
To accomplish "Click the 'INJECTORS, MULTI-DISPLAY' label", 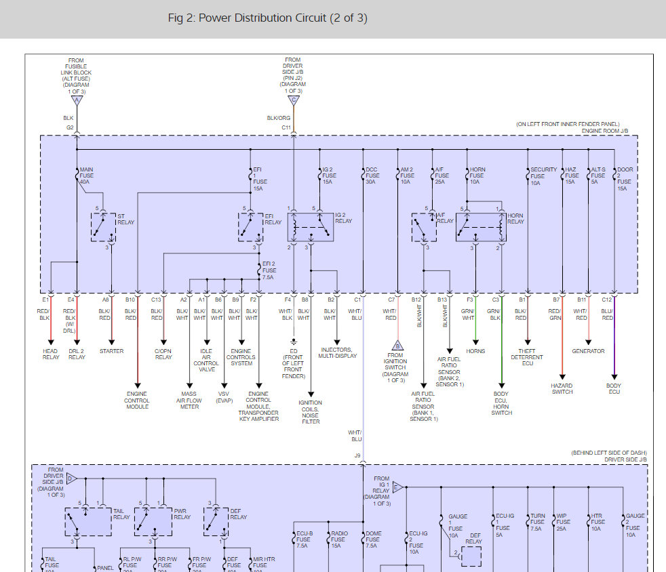I will pos(338,352).
